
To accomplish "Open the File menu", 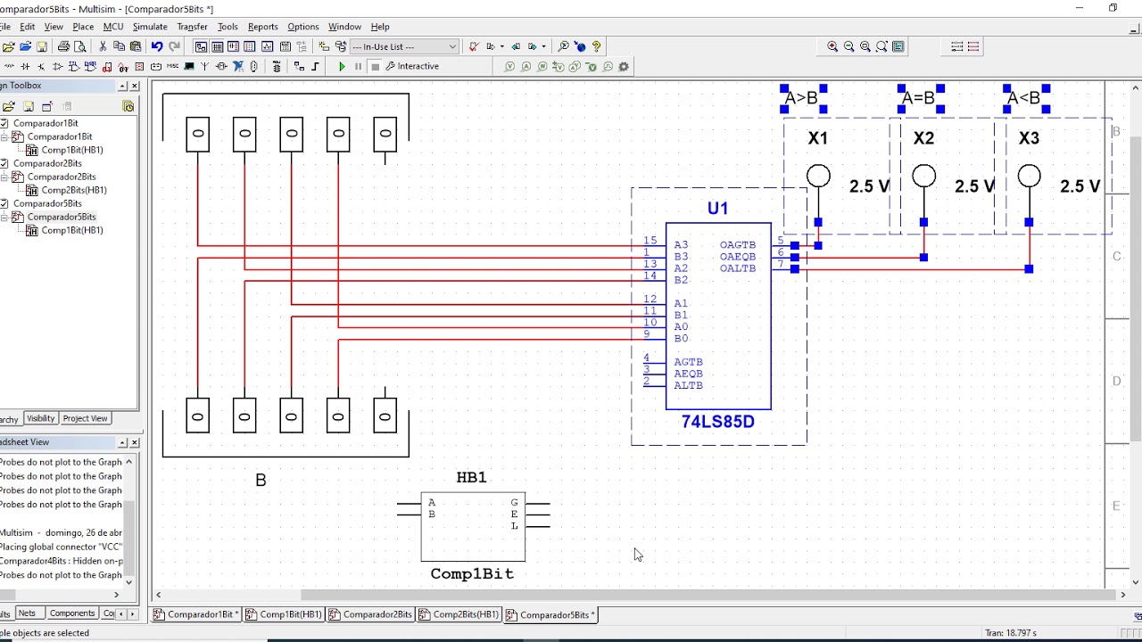I will (5, 27).
